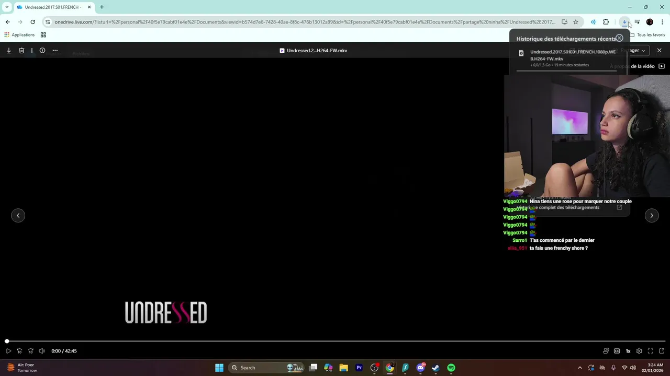Screen dimensions: 670x376
Task: Open File Explorer from taskbar
Action: [x=344, y=368]
